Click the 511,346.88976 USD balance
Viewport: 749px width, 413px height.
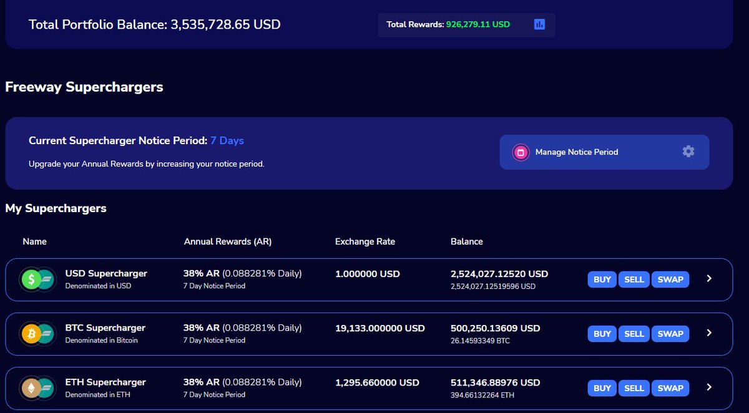(x=496, y=382)
